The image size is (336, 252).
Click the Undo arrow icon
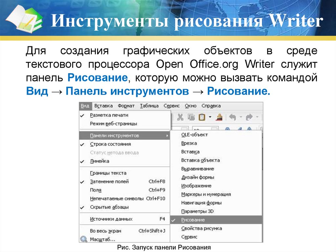click(x=232, y=117)
